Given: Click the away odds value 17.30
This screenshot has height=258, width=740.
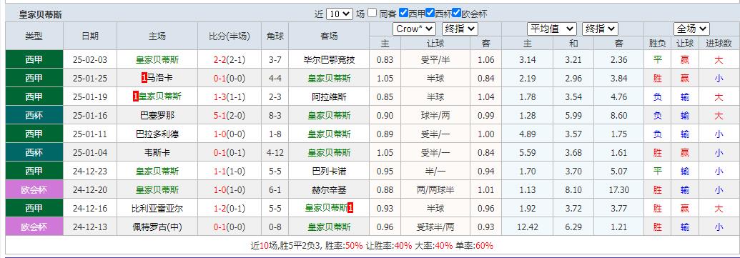Looking at the screenshot, I should point(618,189).
